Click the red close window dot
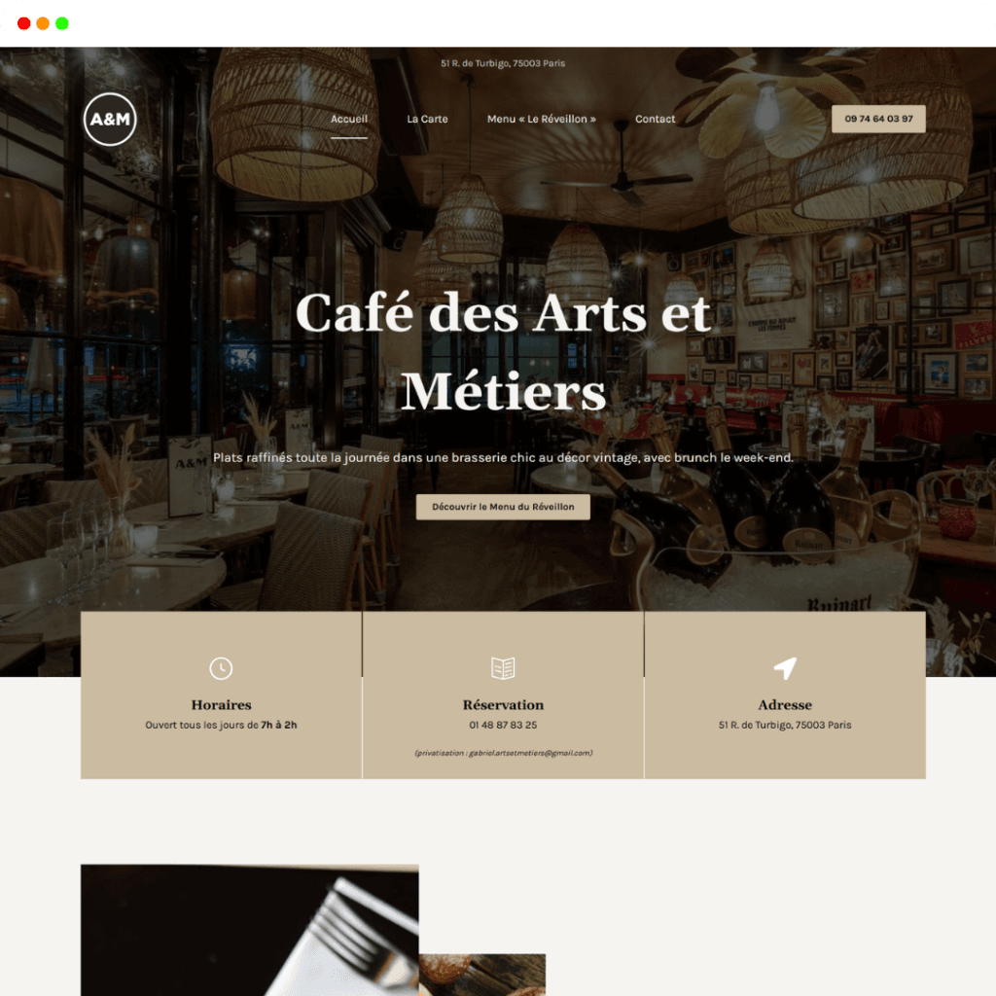The height and width of the screenshot is (996, 996). pos(24,23)
